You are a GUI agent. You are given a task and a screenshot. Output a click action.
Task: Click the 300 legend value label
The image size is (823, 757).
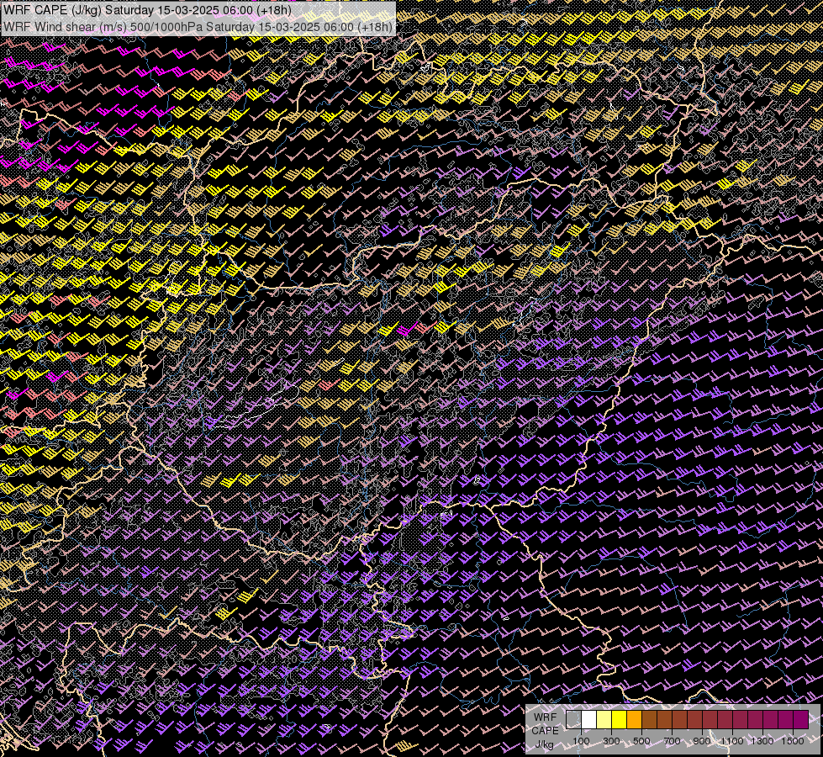[x=611, y=741]
